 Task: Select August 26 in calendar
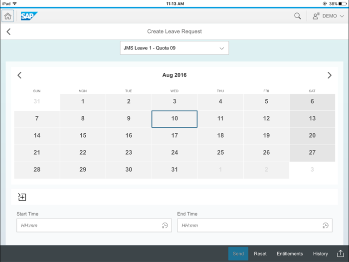click(x=266, y=153)
